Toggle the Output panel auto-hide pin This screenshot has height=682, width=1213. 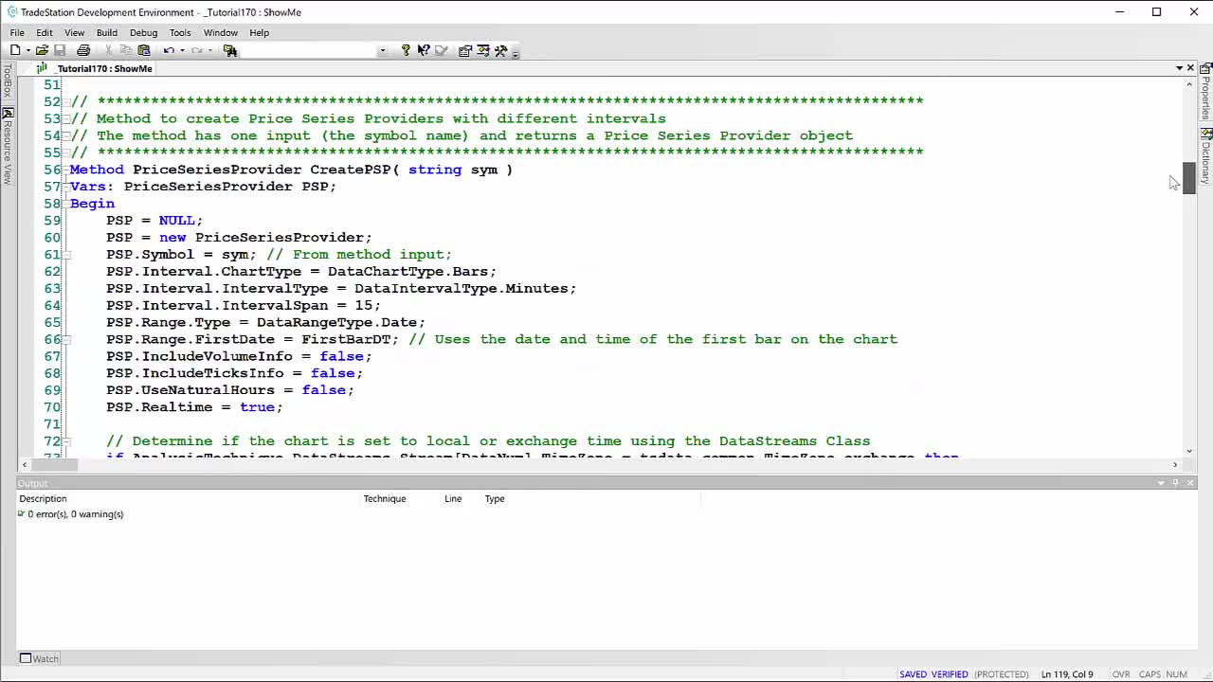point(1176,483)
